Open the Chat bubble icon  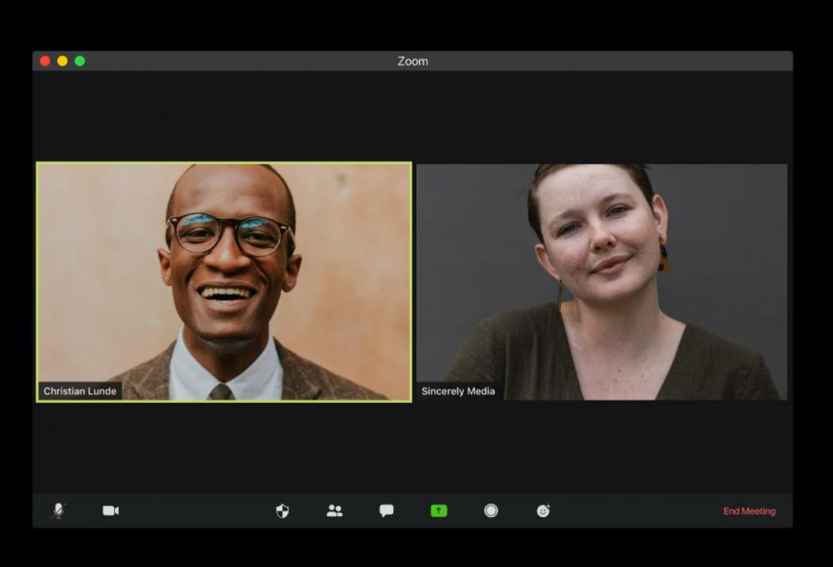[387, 510]
